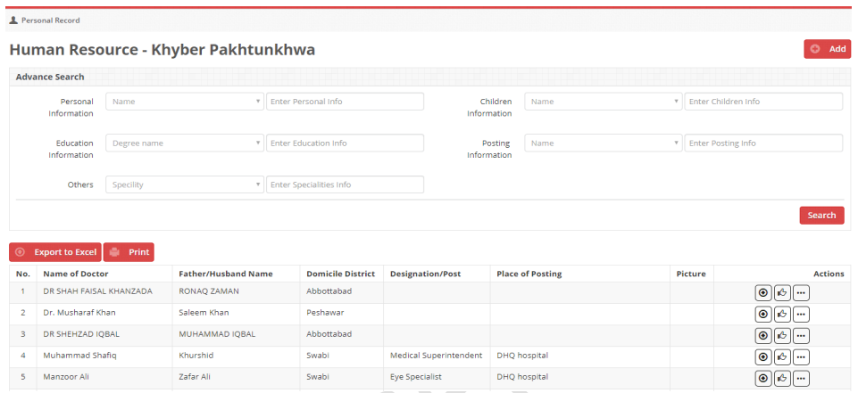The height and width of the screenshot is (393, 858).
Task: Click the Print button
Action: [129, 252]
